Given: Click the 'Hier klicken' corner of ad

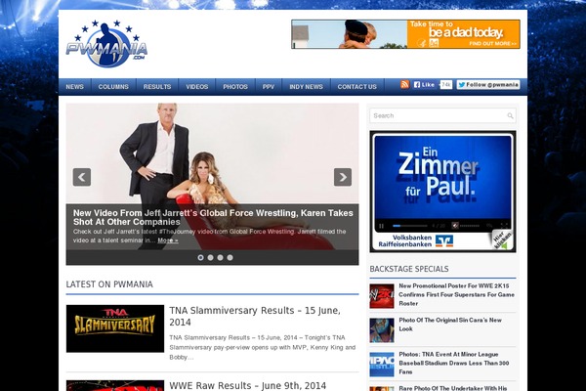Looking at the screenshot, I should coord(502,240).
